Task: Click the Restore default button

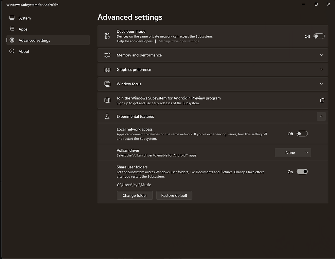Action: coord(174,195)
